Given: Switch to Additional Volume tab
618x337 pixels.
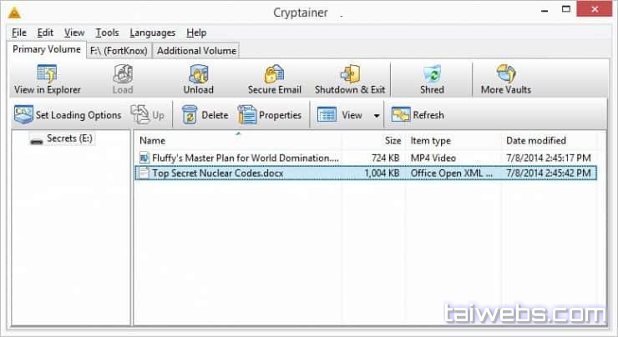Looking at the screenshot, I should tap(196, 51).
